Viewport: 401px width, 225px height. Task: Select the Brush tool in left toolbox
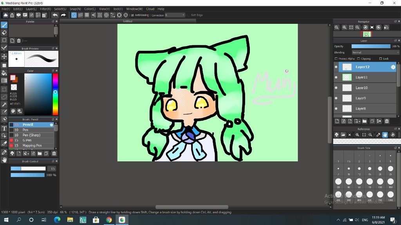pos(4,25)
